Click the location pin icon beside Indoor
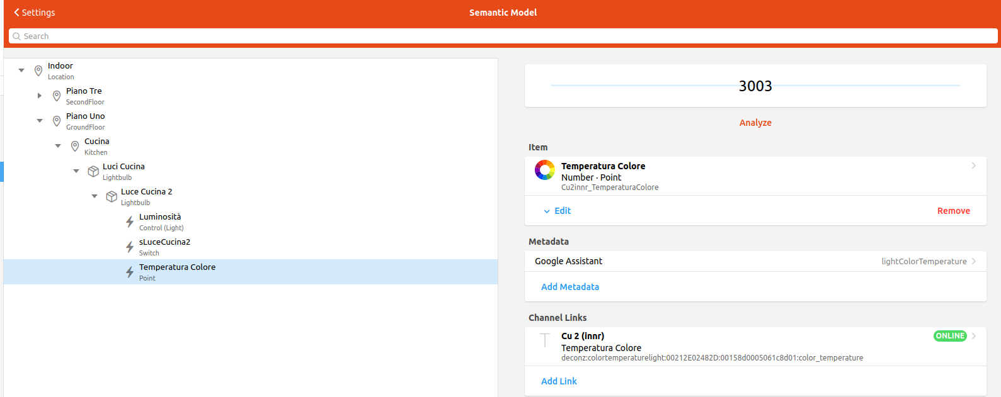 click(38, 70)
